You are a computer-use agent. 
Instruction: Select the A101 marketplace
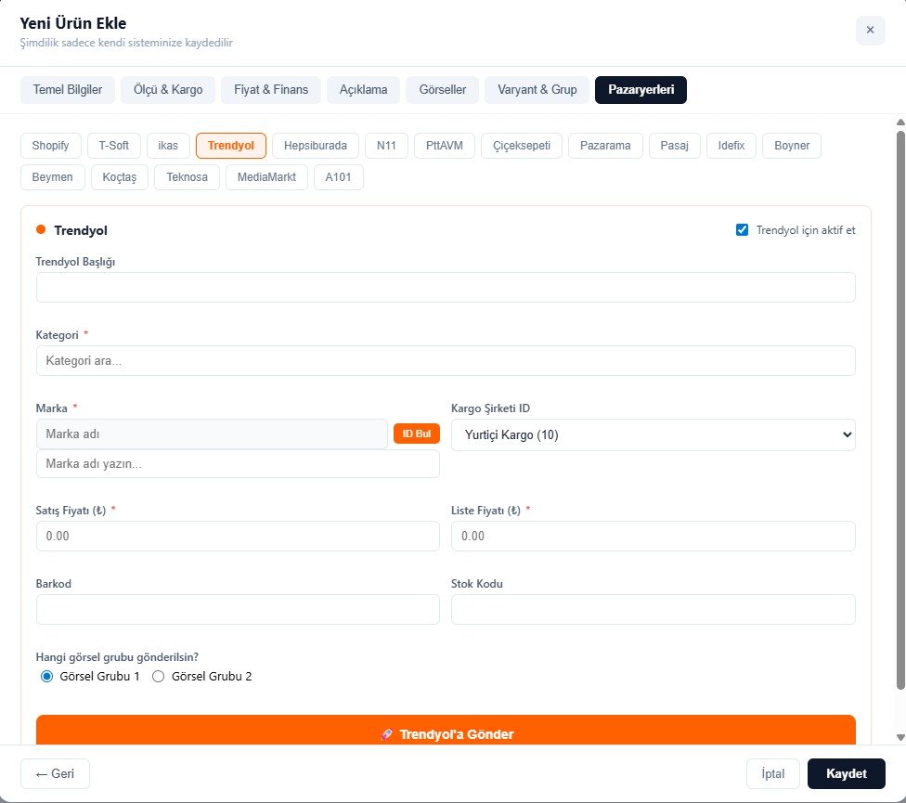tap(339, 177)
